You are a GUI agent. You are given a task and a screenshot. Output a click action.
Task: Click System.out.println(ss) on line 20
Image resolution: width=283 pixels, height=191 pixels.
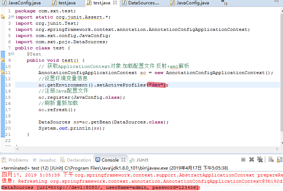[71, 128]
